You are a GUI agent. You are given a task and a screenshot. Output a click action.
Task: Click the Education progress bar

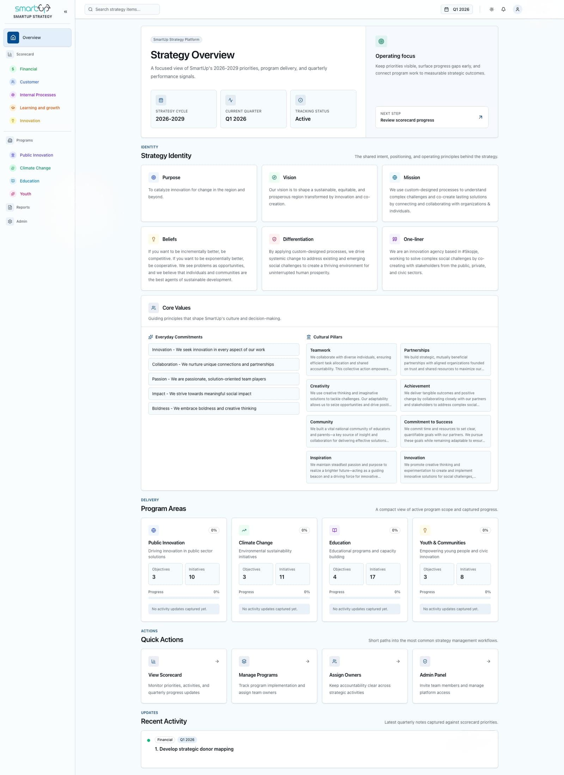[364, 598]
